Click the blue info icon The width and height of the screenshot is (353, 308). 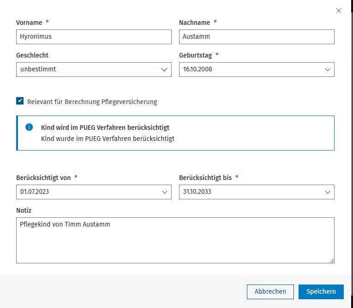pos(29,127)
